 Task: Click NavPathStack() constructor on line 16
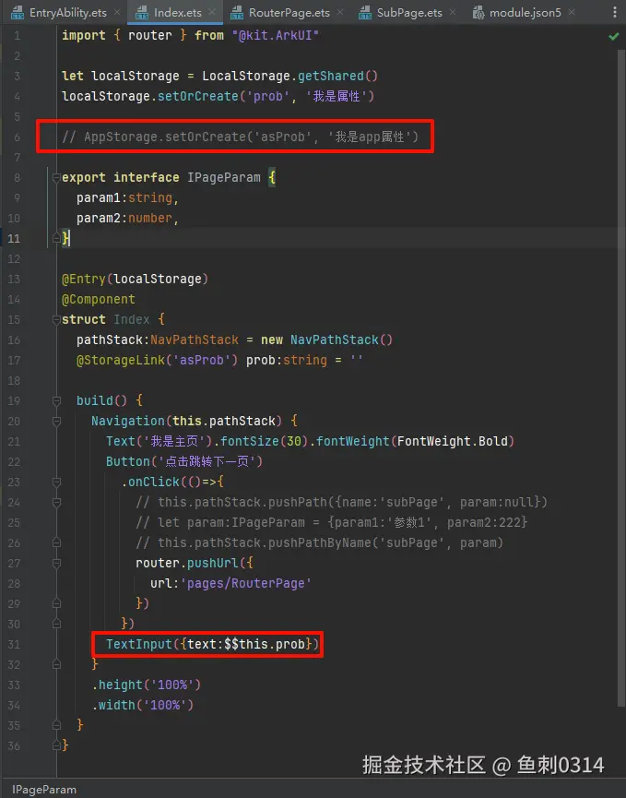341,340
